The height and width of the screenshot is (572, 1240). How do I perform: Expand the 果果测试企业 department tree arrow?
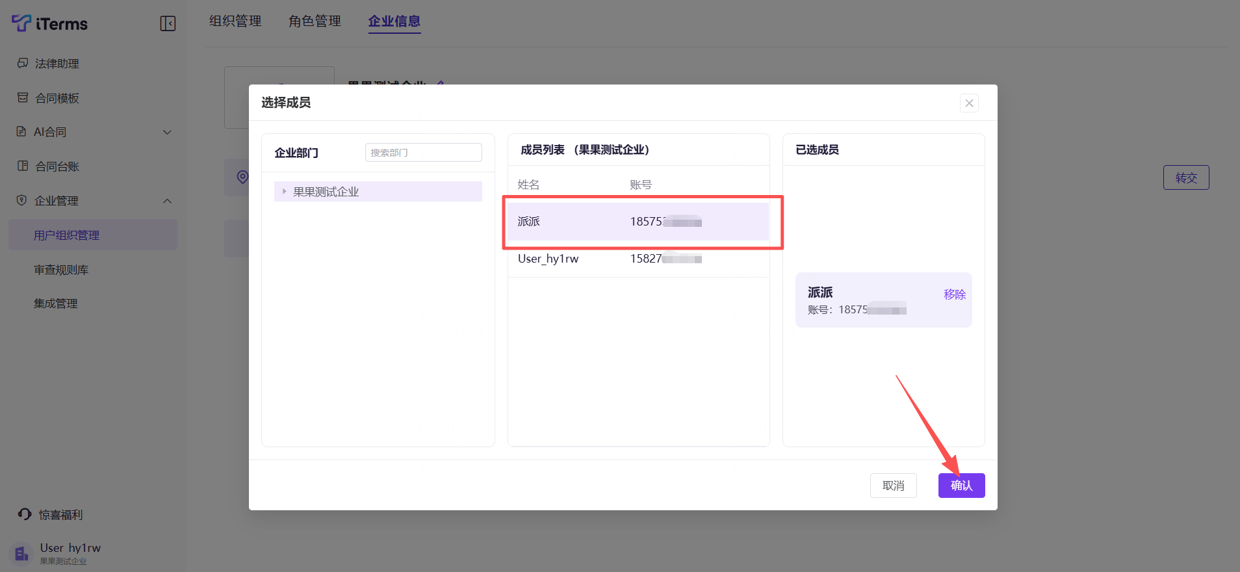pos(284,191)
